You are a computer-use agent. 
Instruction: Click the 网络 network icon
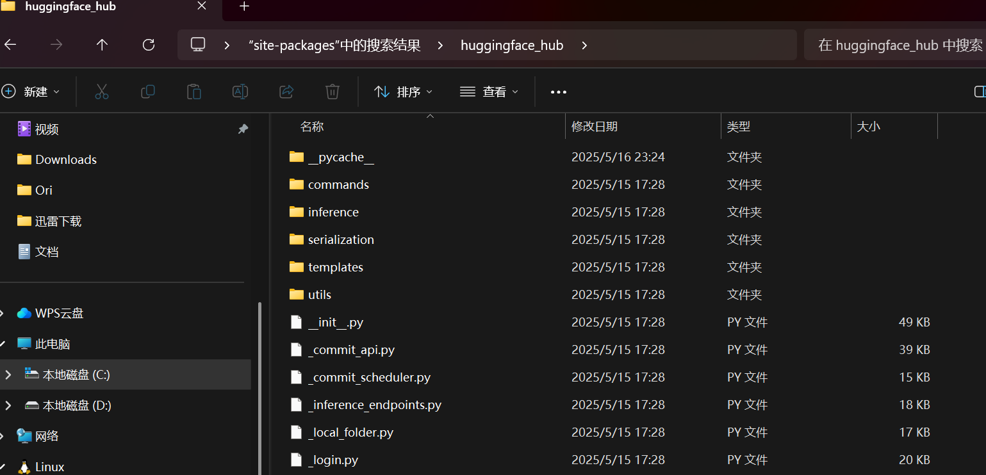24,436
